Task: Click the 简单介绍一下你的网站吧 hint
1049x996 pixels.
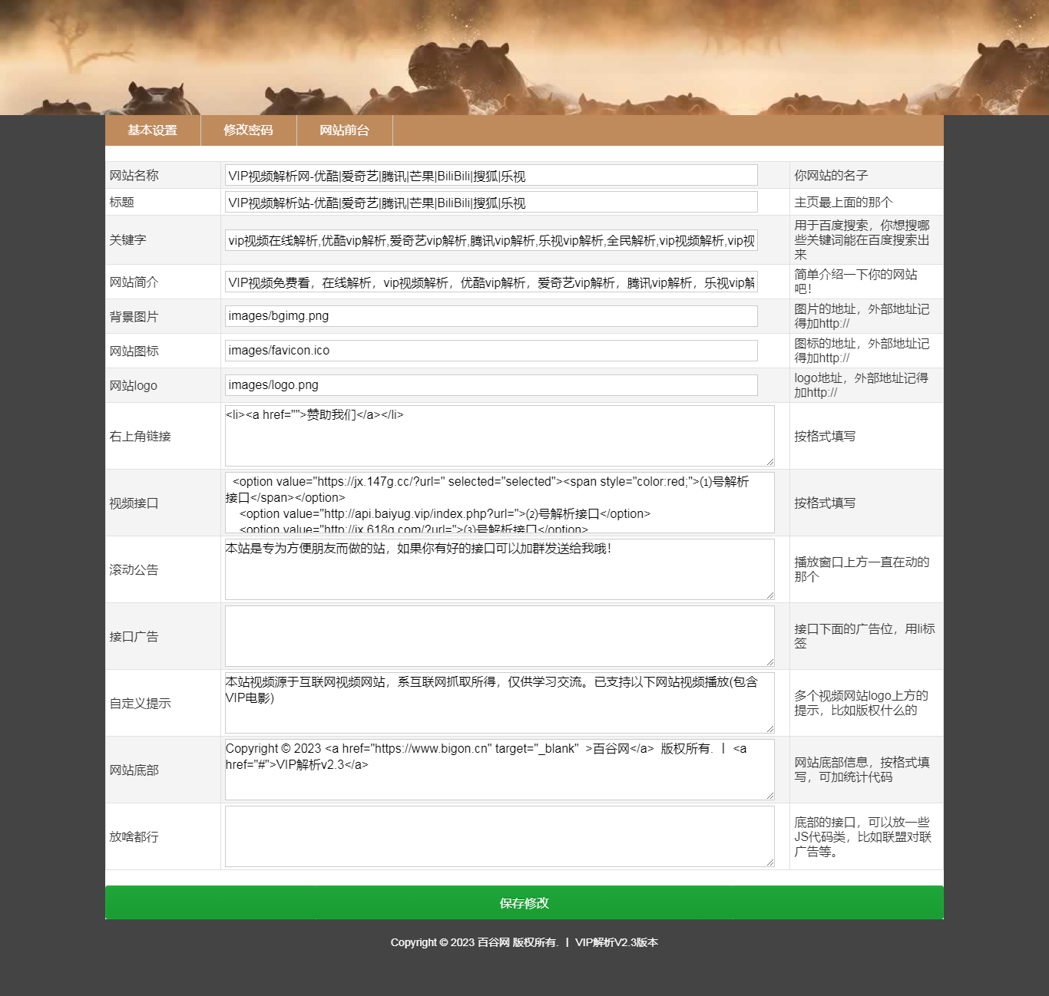Action: (x=855, y=282)
